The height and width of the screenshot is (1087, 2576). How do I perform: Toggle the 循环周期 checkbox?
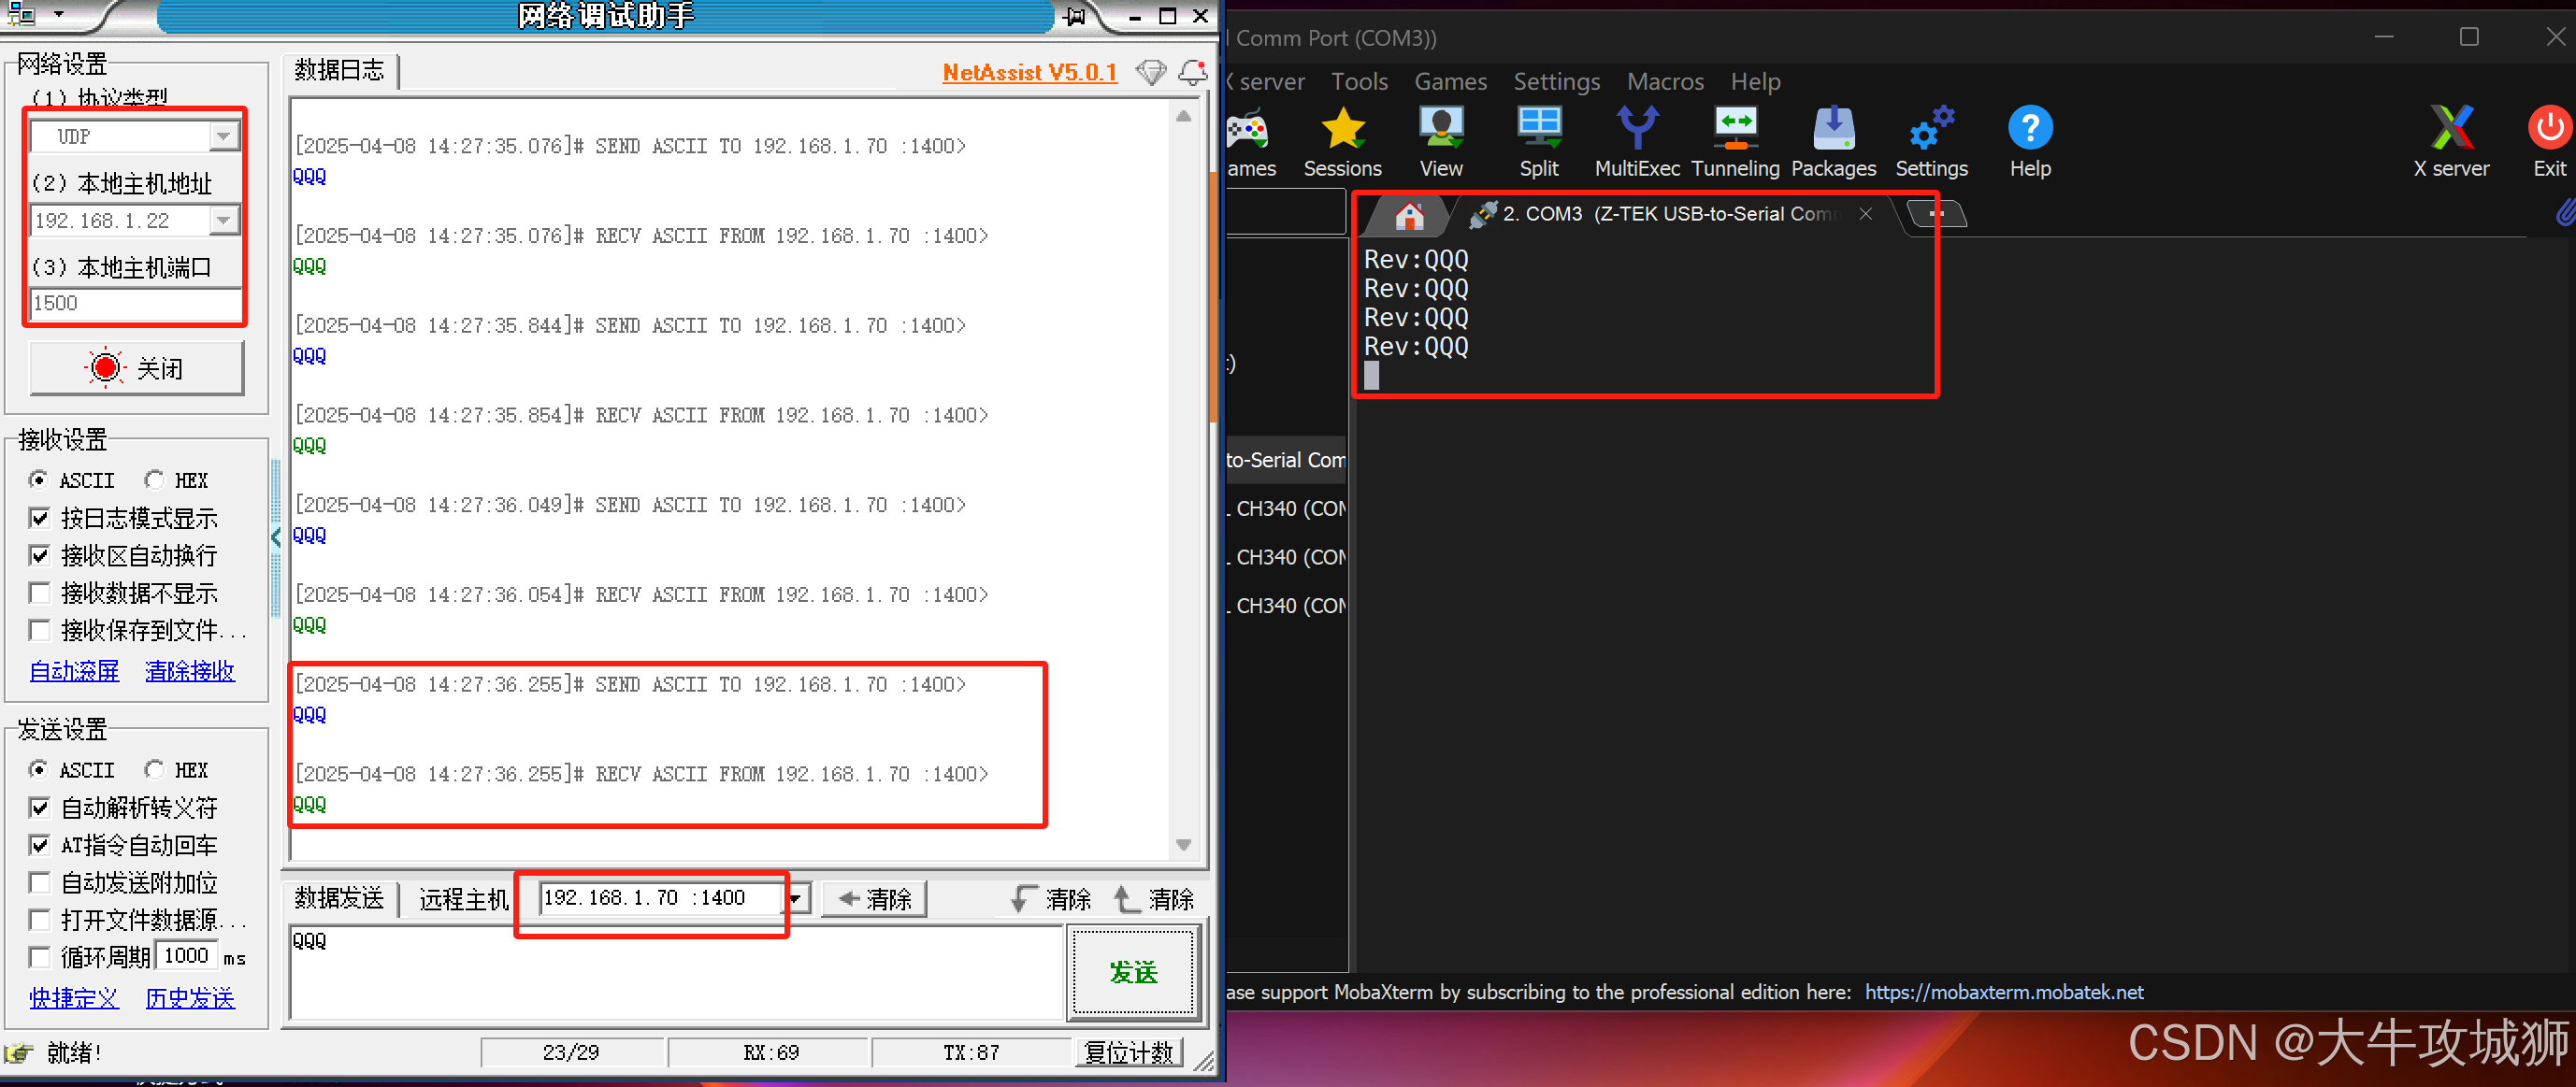pyautogui.click(x=40, y=957)
